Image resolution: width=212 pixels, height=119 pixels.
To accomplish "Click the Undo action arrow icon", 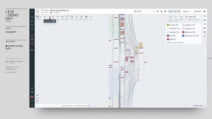I will (x=50, y=17).
